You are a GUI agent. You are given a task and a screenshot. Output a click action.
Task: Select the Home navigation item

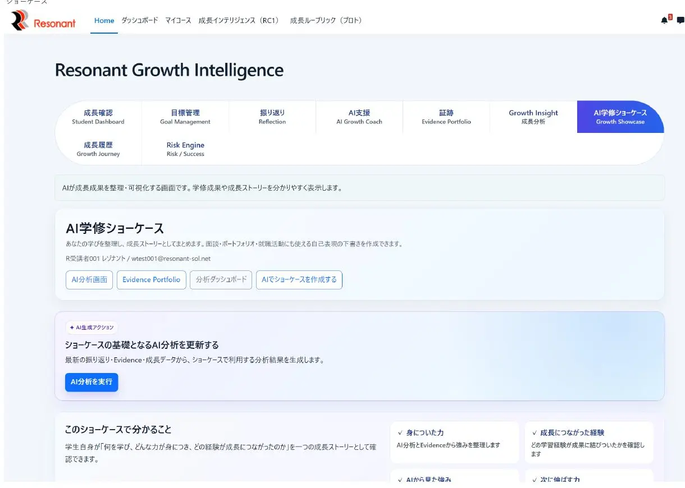pyautogui.click(x=104, y=21)
